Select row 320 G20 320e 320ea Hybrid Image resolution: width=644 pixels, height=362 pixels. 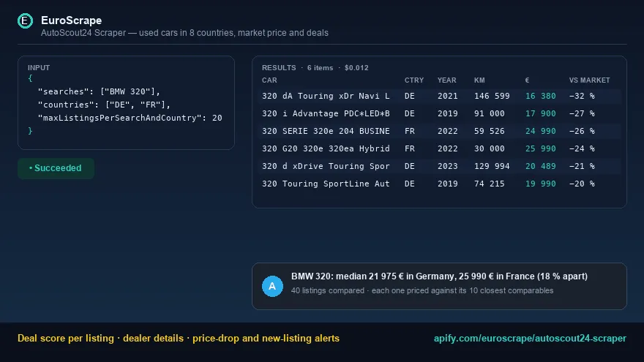tap(440, 148)
